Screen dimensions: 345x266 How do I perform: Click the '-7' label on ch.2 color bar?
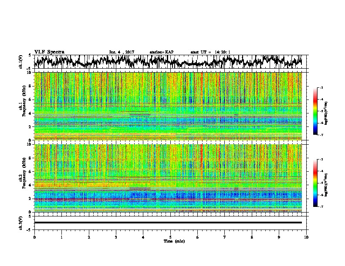(321, 207)
